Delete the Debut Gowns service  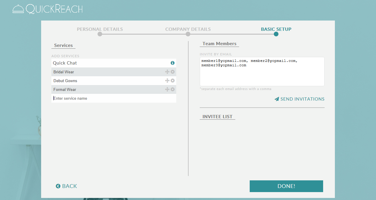pyautogui.click(x=173, y=81)
